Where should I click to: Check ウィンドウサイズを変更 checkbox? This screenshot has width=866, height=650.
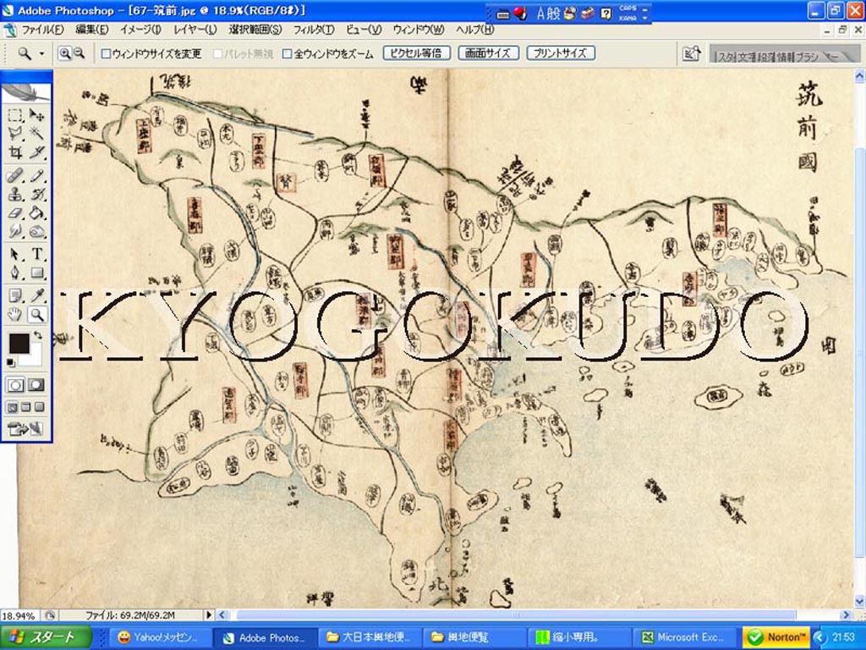point(106,53)
